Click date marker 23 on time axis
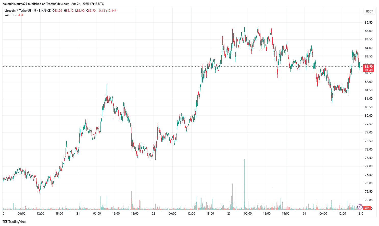Viewport: 379px width, 226px height. [x=229, y=214]
